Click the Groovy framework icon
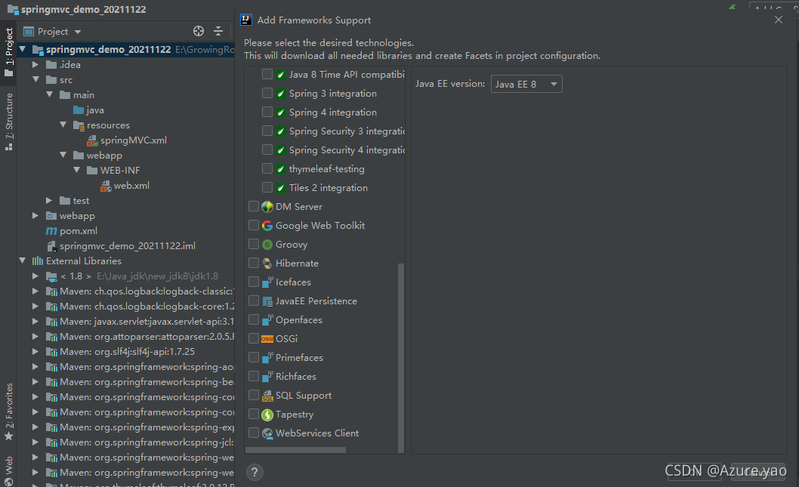The image size is (799, 487). pyautogui.click(x=267, y=245)
